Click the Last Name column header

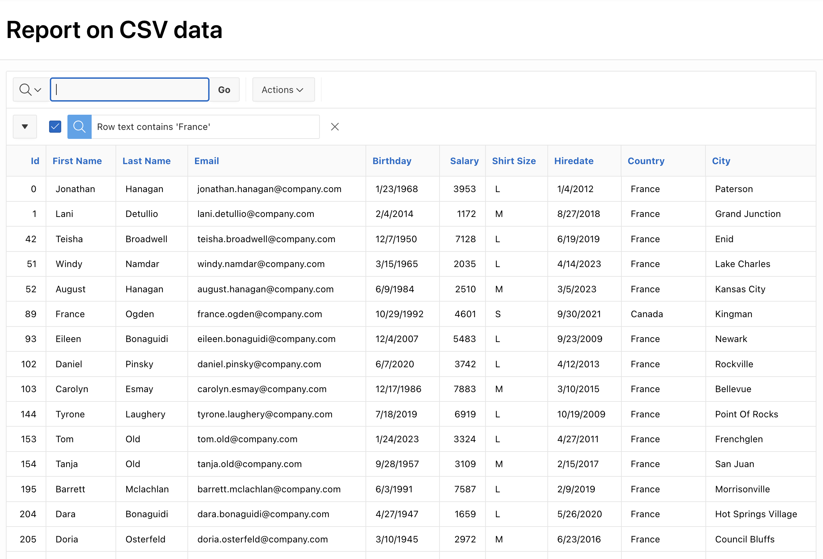point(146,161)
